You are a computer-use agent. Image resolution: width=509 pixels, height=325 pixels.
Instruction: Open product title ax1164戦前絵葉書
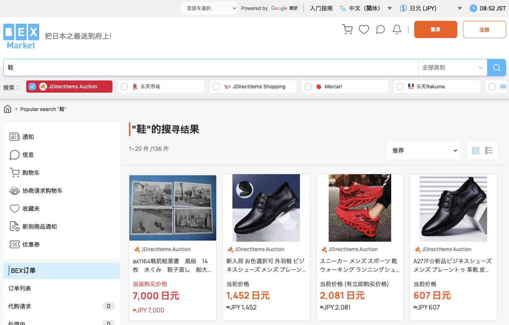[x=172, y=265]
